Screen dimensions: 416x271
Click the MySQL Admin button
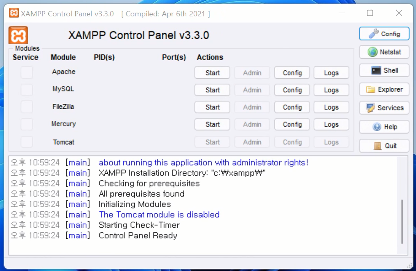[x=252, y=90]
